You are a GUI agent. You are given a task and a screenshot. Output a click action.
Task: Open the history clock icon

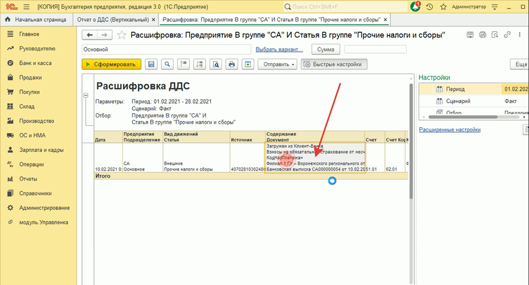click(430, 7)
